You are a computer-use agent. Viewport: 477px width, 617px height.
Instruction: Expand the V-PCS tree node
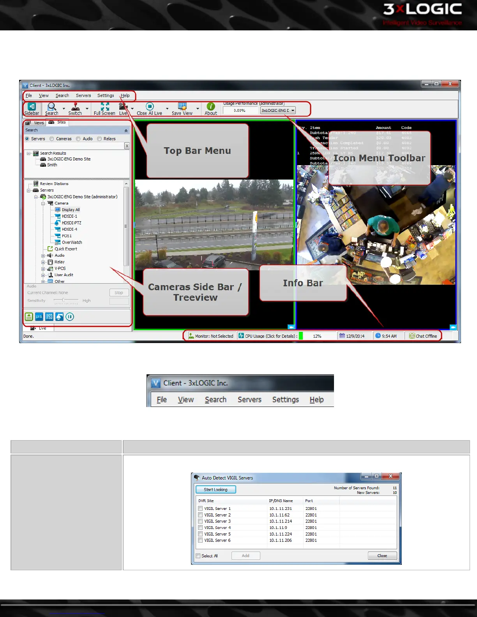tap(43, 269)
